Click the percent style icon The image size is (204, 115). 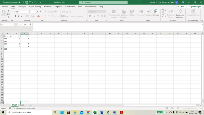(95, 16)
